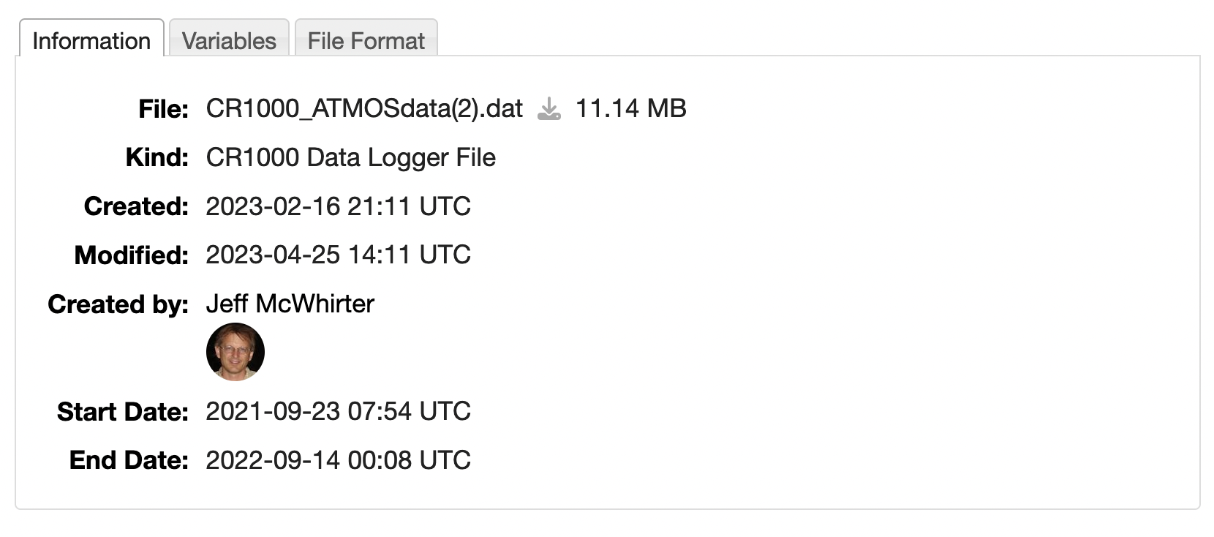Click the "File:" field label
The width and height of the screenshot is (1214, 537).
(x=163, y=110)
